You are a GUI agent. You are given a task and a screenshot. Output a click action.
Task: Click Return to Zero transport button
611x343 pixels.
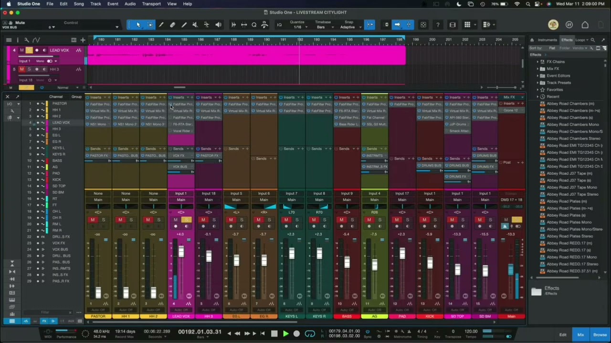[x=262, y=334]
